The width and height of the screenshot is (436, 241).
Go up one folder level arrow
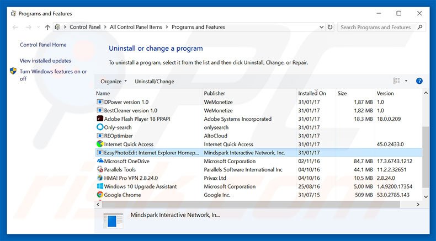(x=47, y=27)
